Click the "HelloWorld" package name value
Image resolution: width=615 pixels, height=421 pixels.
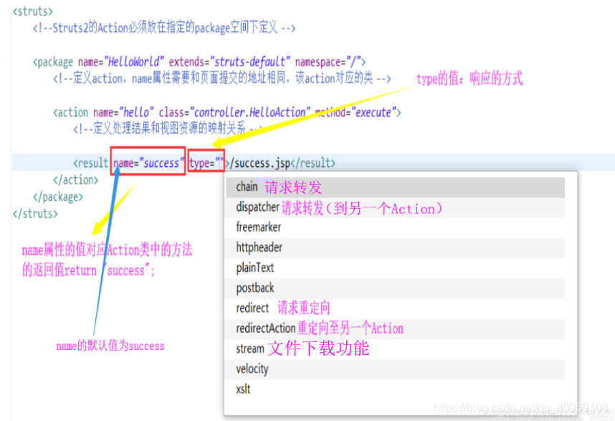pyautogui.click(x=134, y=62)
